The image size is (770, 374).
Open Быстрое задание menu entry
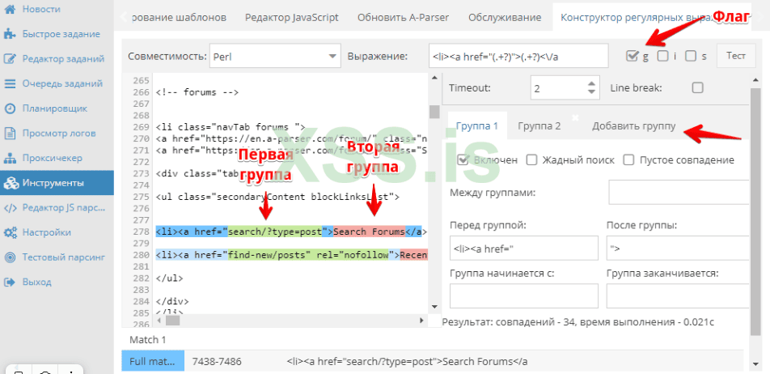click(x=61, y=34)
